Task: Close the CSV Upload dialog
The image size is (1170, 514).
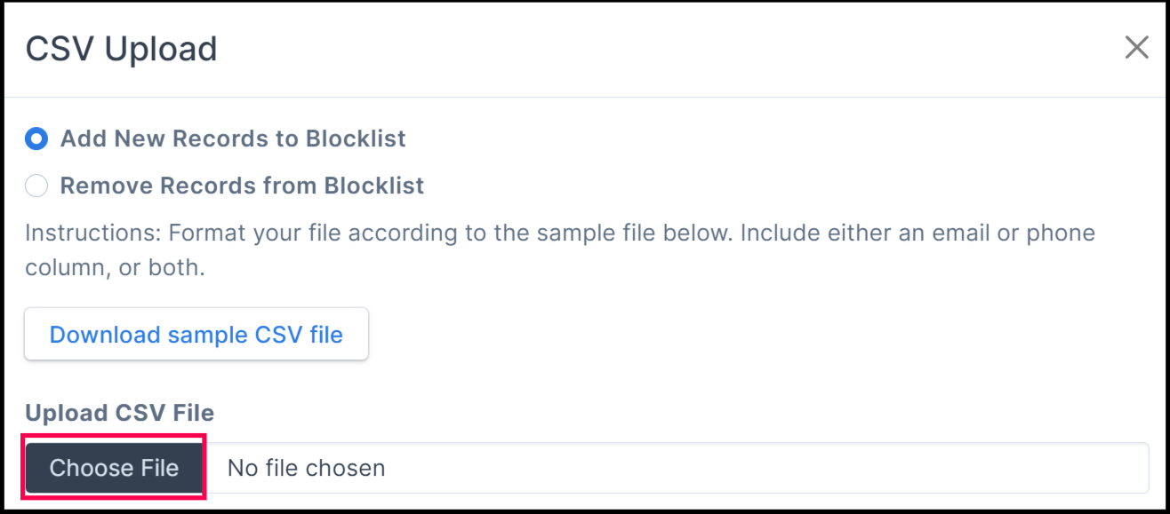Action: tap(1136, 48)
